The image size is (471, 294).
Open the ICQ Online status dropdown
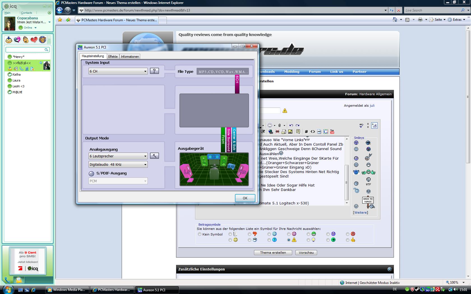tap(35, 28)
